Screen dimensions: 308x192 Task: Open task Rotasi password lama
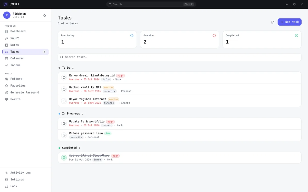(180, 135)
